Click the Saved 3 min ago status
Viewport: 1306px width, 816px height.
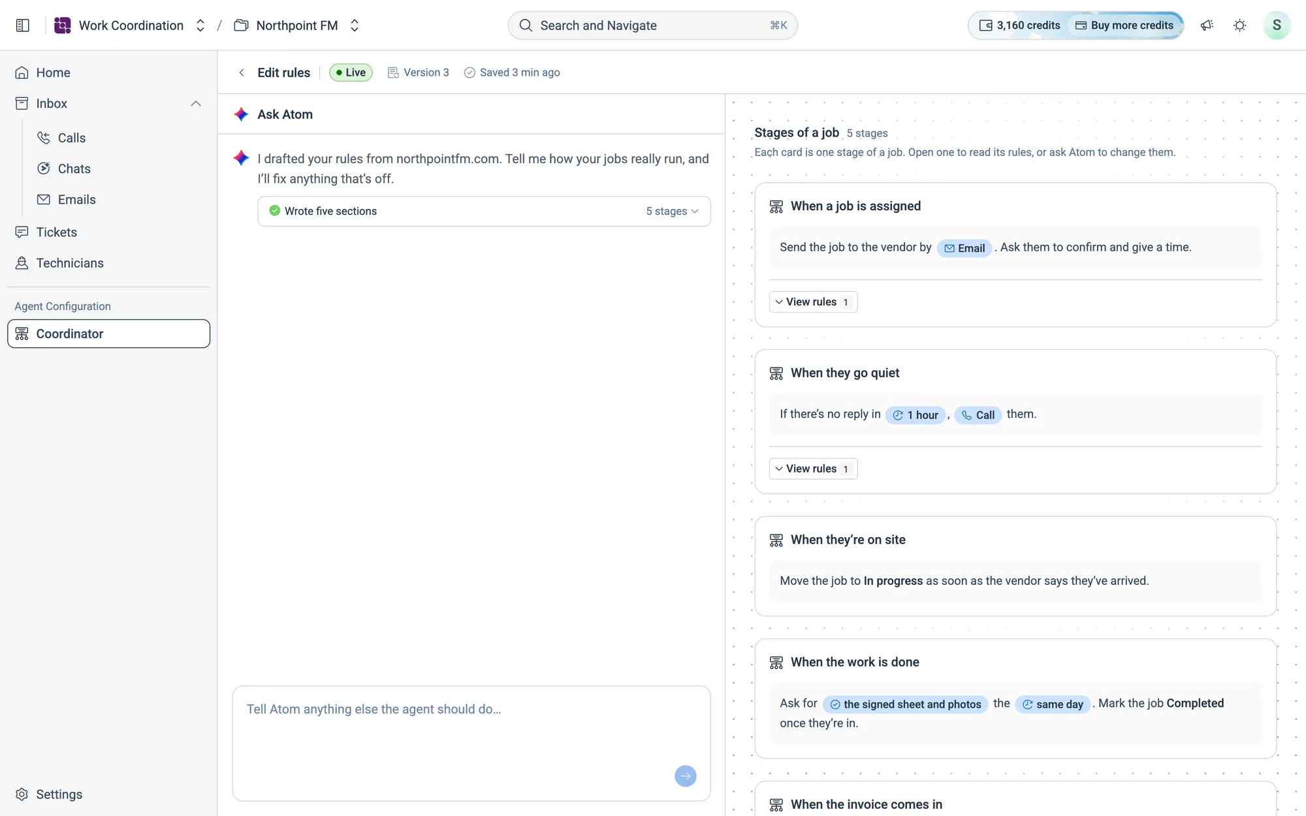[512, 72]
